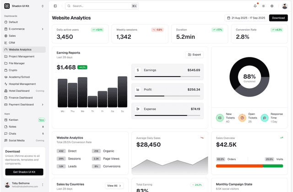The width and height of the screenshot is (293, 192).
Task: Export the Earning Reports
Action: point(194,55)
